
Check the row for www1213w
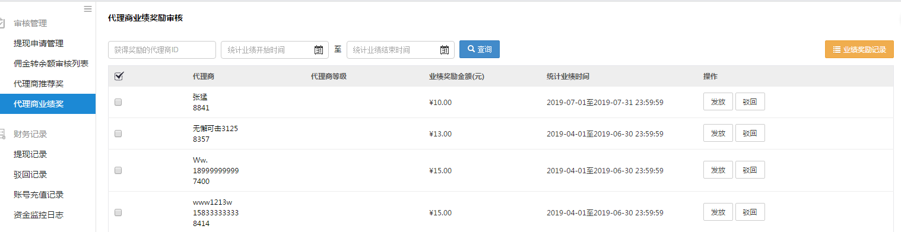click(x=118, y=212)
